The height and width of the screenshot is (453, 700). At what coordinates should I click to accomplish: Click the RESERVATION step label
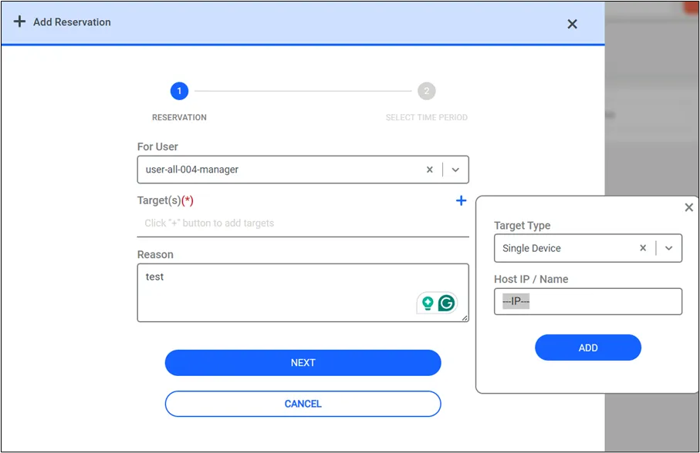pos(180,118)
